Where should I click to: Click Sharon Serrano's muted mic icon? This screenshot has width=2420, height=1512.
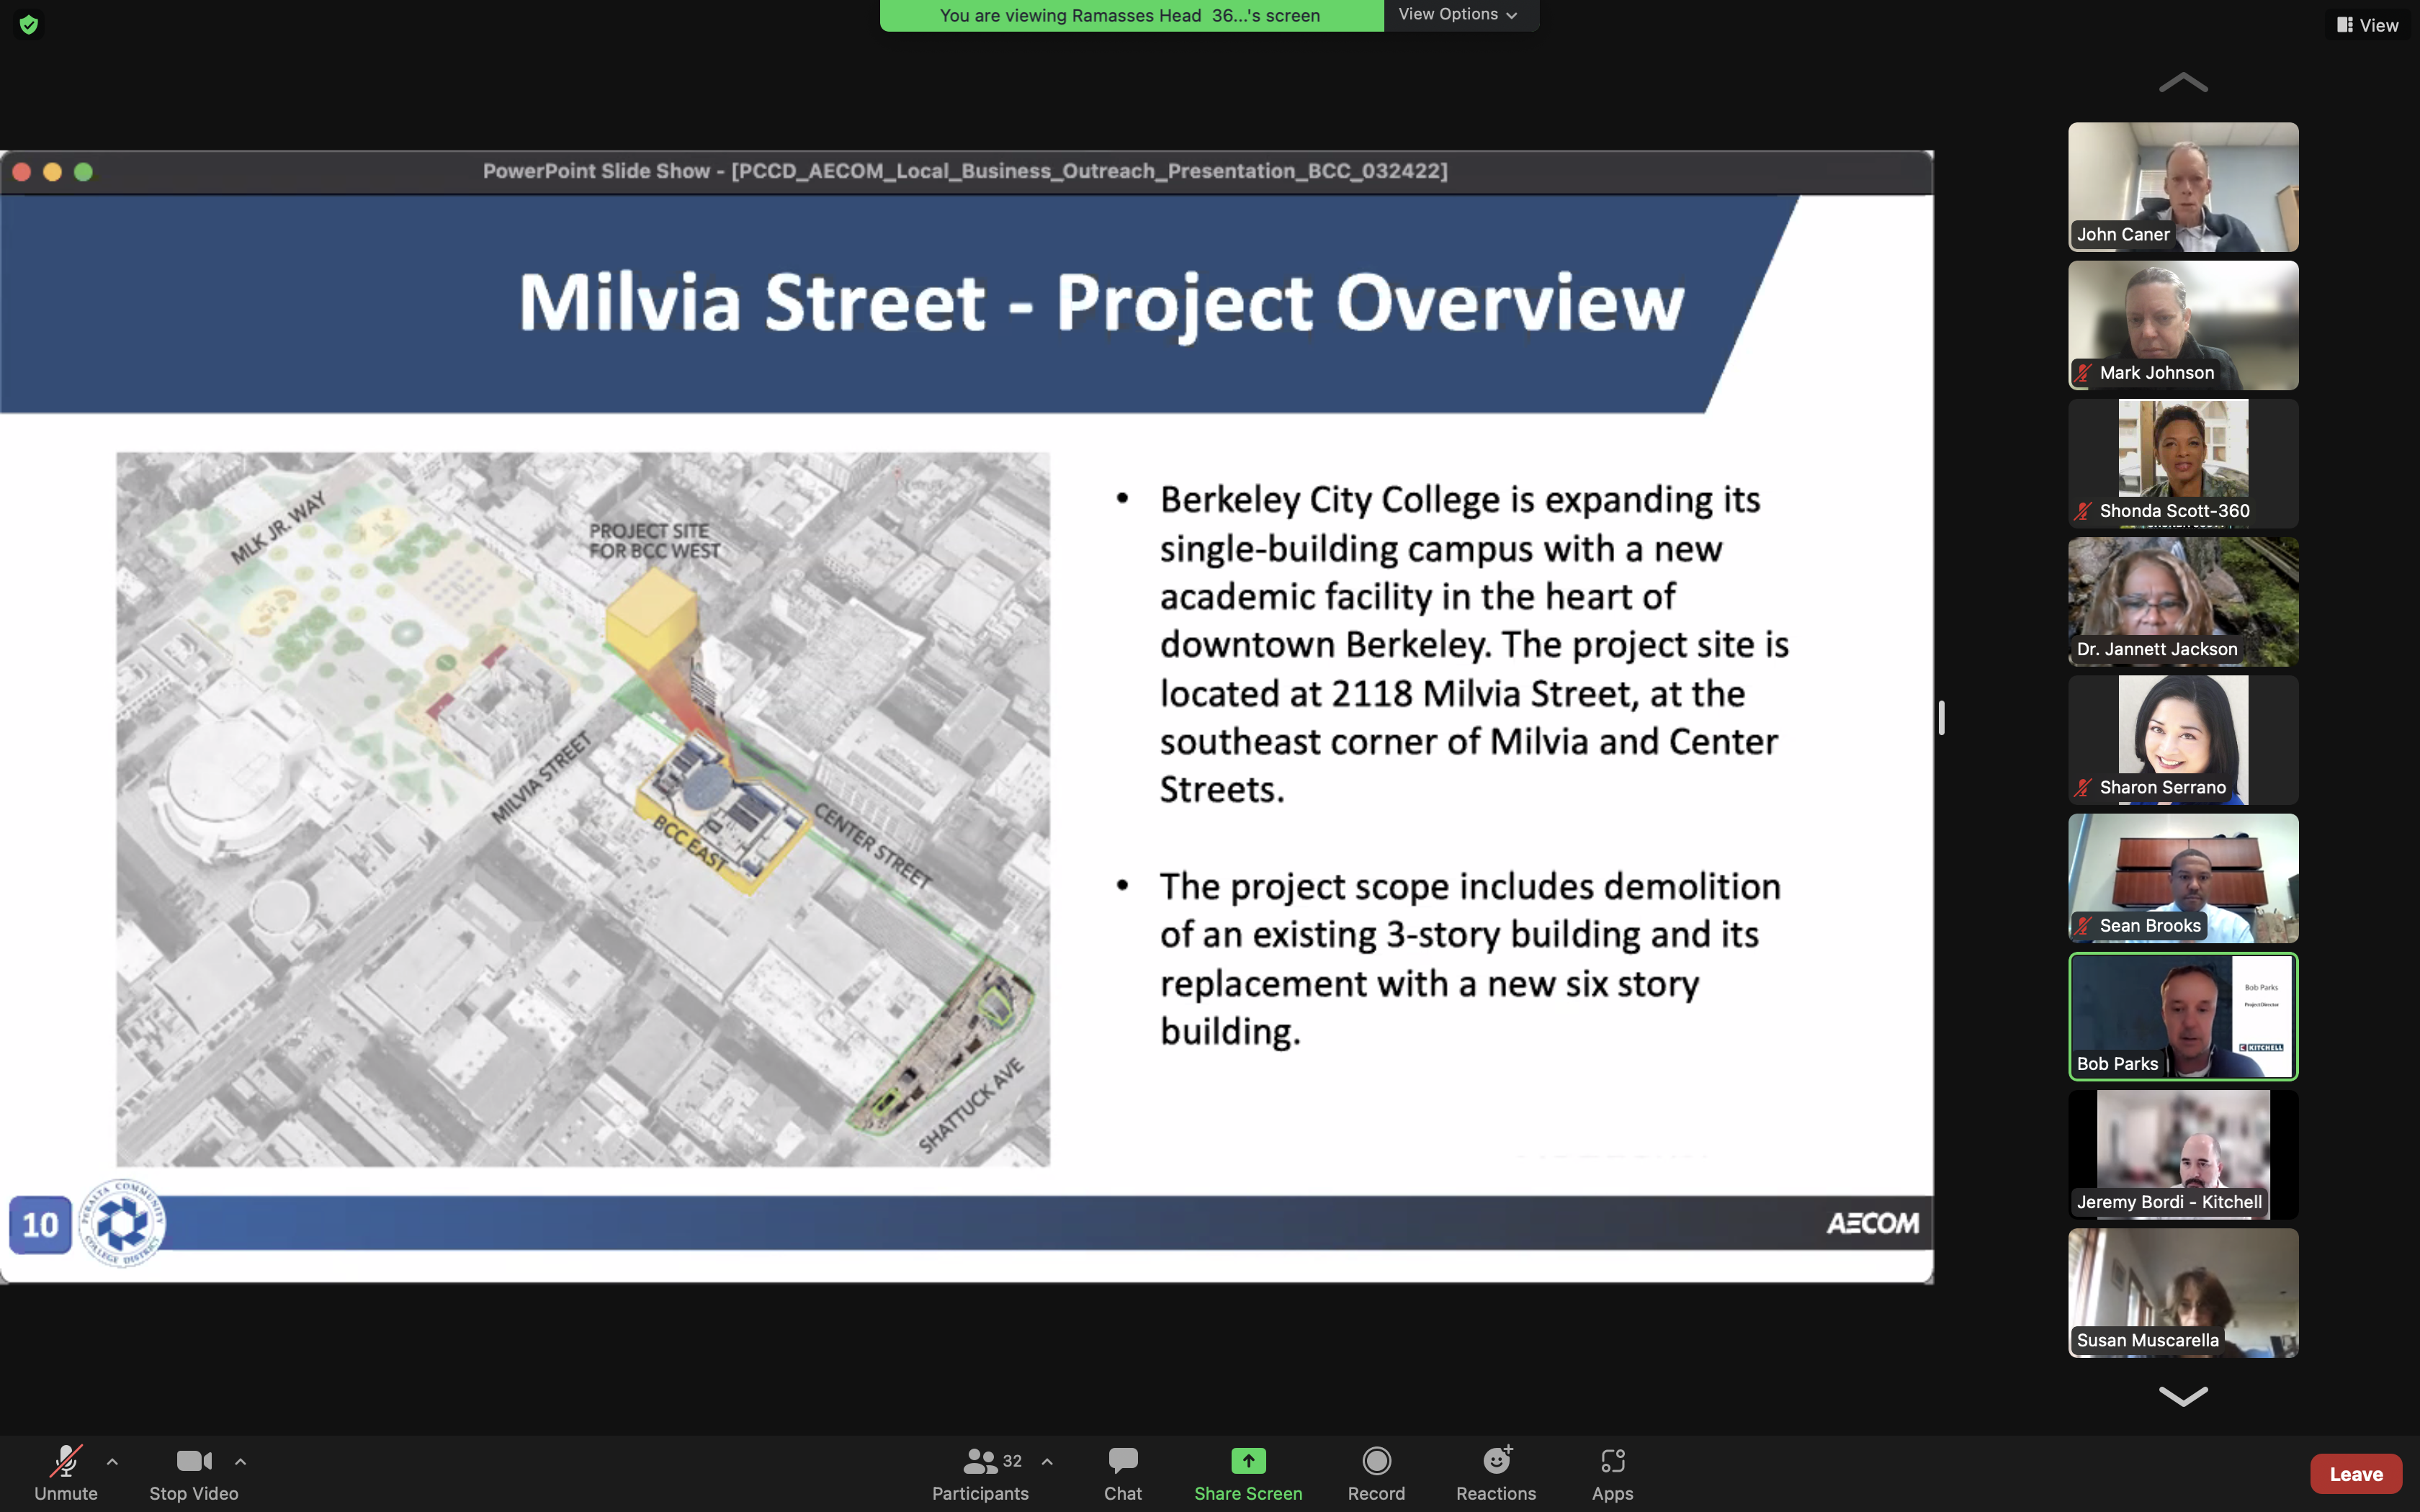2083,788
